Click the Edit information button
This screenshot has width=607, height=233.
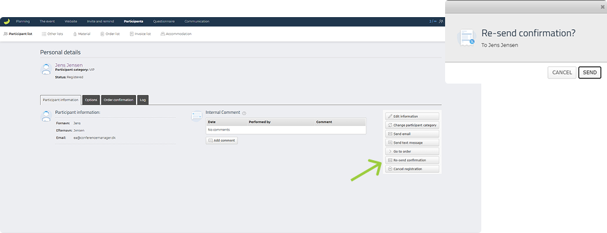click(412, 116)
